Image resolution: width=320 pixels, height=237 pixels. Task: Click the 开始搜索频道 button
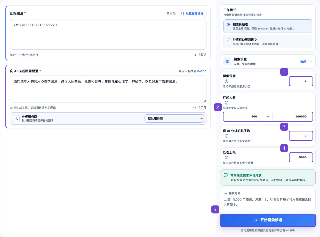click(x=268, y=220)
